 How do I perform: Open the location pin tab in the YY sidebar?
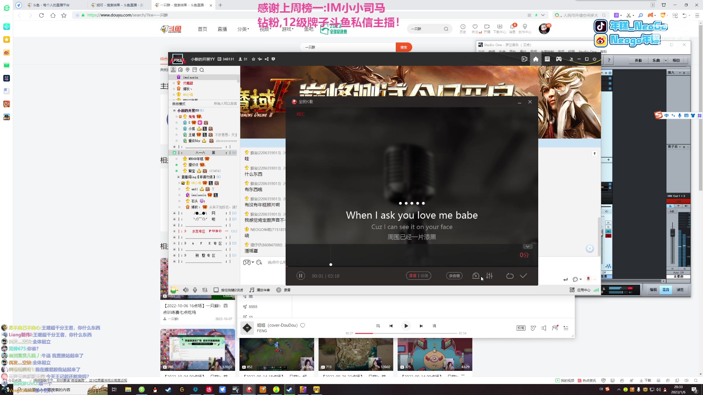coord(187,70)
